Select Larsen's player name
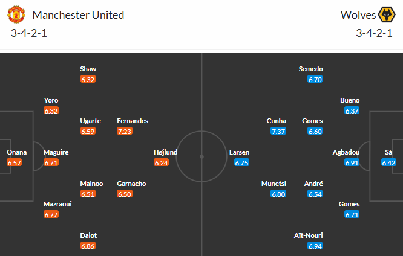 (x=239, y=153)
